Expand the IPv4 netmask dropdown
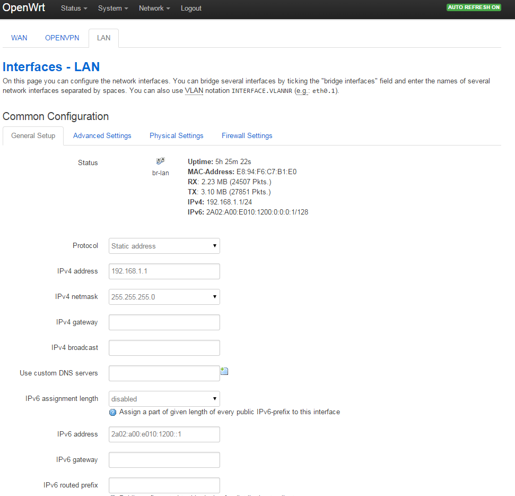The width and height of the screenshot is (515, 496). point(164,297)
